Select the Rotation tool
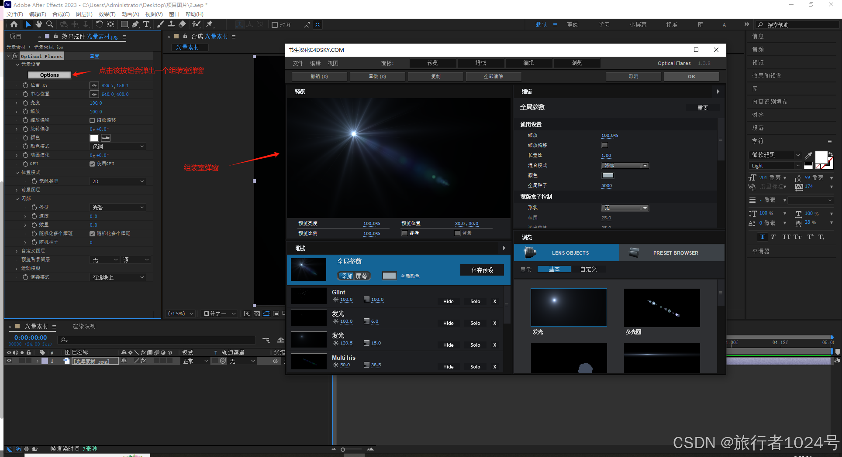 (x=100, y=24)
